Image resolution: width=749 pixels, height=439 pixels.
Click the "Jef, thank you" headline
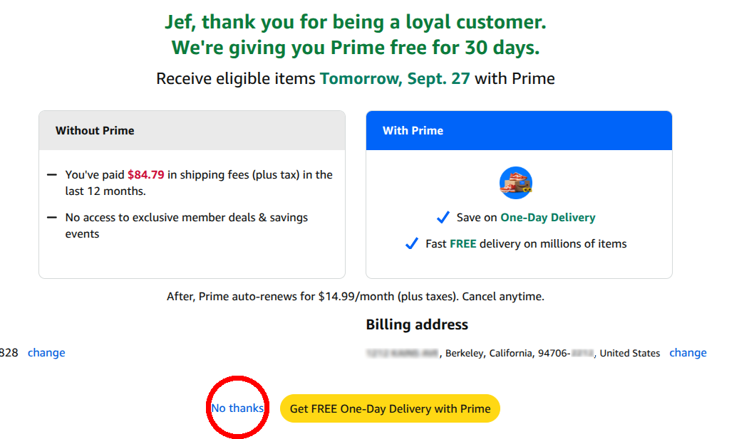pyautogui.click(x=355, y=22)
